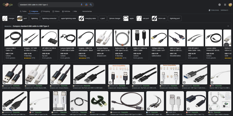Click eBay USB-C 3.1 Type C Male caption
The image size is (233, 116).
pos(219,115)
